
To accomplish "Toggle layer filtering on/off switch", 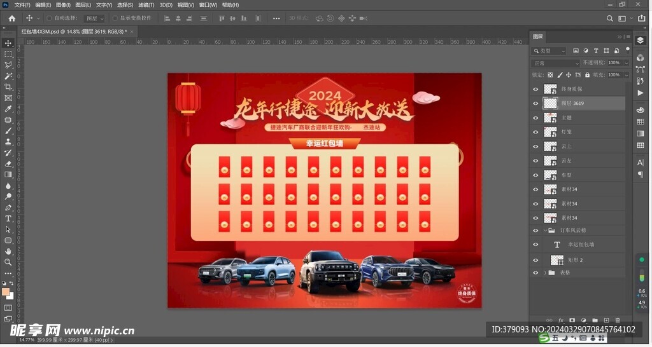I will point(628,50).
